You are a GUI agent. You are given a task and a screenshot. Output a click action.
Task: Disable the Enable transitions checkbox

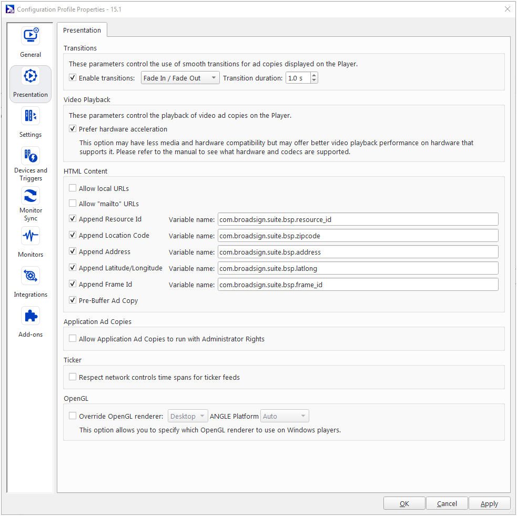pos(73,78)
